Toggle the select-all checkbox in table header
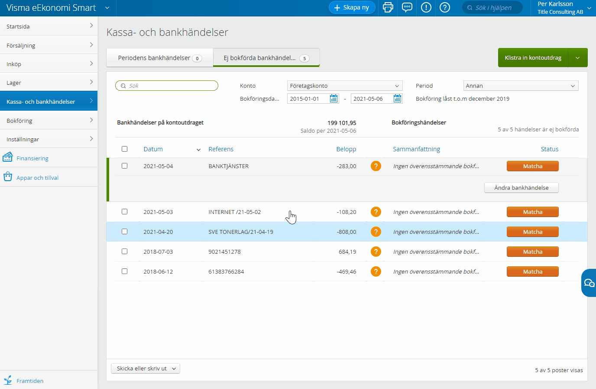 (x=124, y=149)
